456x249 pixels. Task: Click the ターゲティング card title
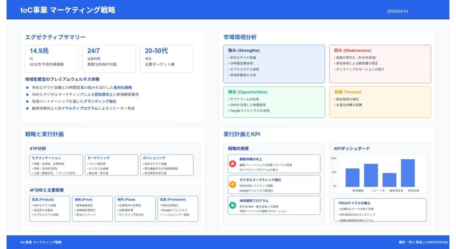coord(98,158)
